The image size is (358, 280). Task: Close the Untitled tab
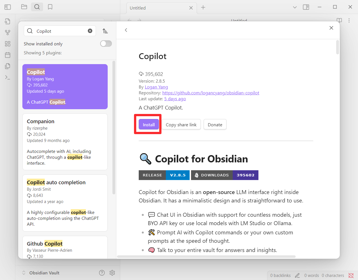tap(191, 8)
